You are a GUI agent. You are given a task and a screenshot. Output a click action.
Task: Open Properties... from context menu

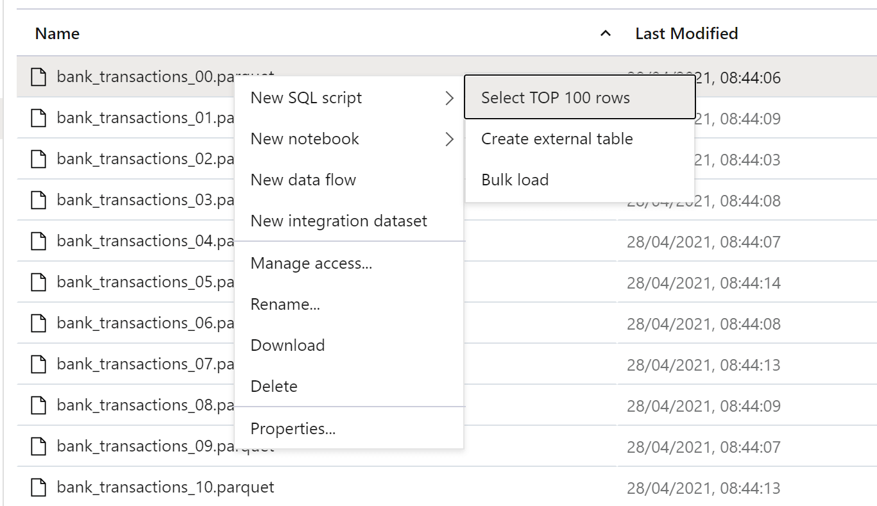coord(349,429)
